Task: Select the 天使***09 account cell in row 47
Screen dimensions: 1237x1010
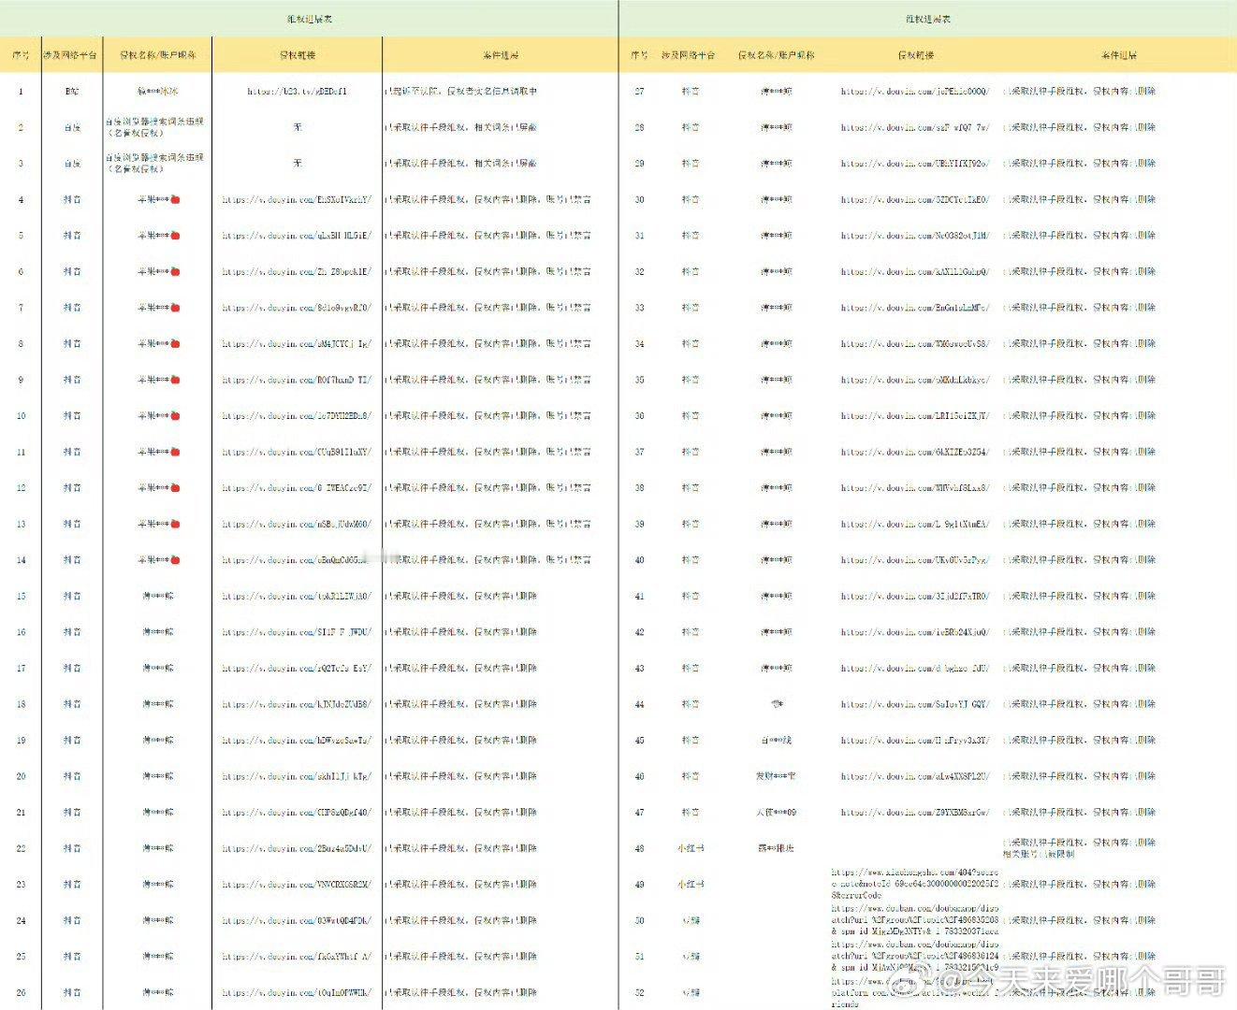Action: [x=776, y=813]
